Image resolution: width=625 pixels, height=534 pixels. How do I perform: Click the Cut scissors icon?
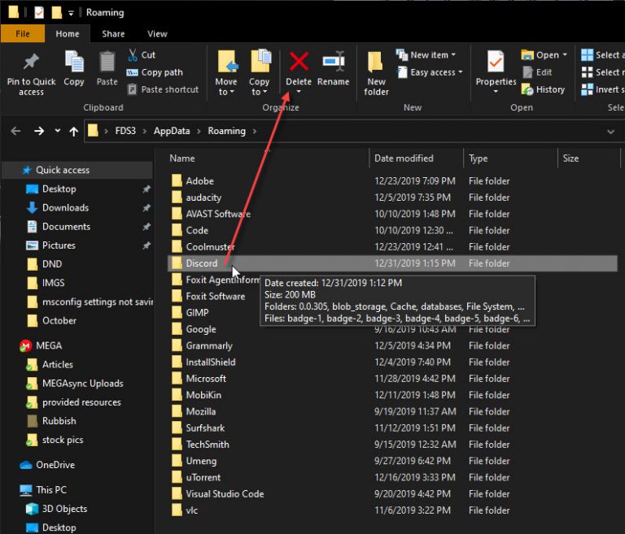point(133,55)
